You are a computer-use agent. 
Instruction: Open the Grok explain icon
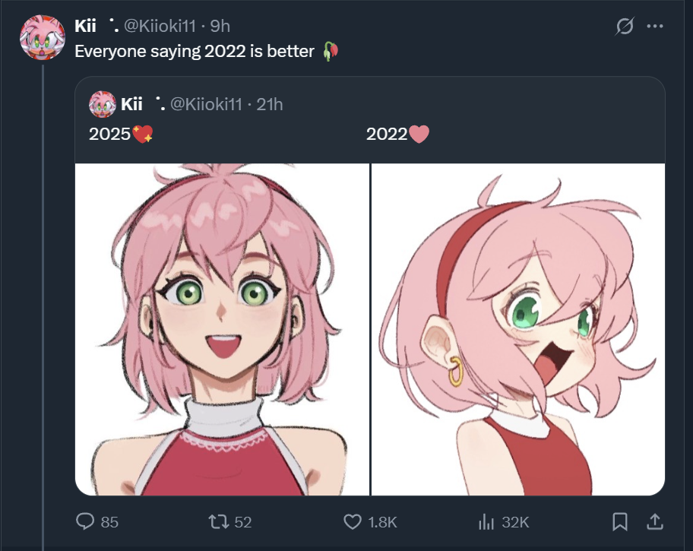(624, 27)
